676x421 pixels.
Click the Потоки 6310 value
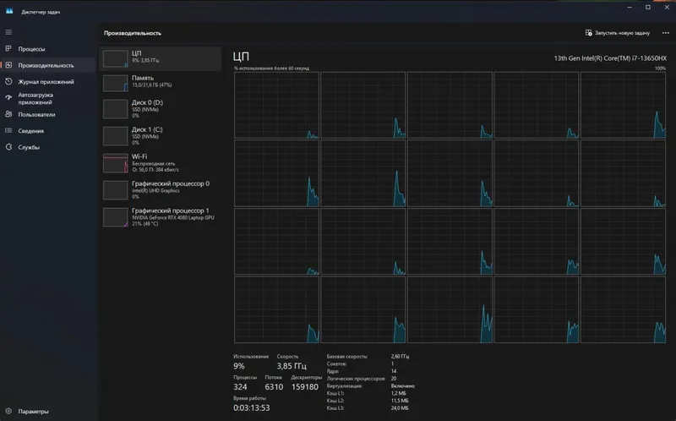point(274,387)
